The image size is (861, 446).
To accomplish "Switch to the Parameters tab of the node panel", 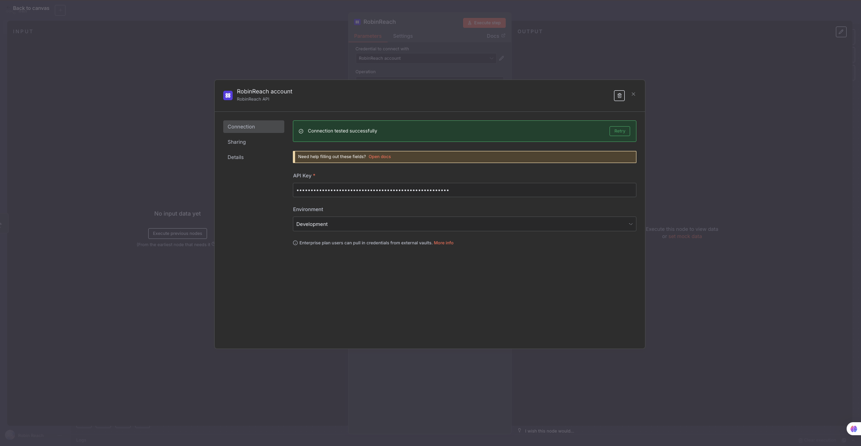I will point(367,36).
